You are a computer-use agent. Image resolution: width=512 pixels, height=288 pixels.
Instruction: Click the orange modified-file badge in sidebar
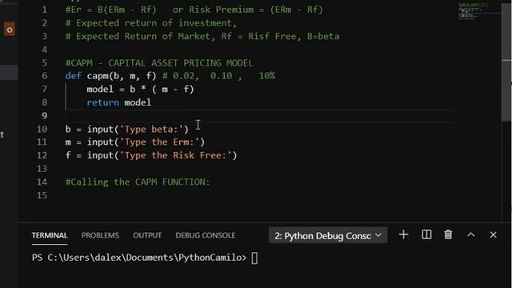pyautogui.click(x=10, y=30)
